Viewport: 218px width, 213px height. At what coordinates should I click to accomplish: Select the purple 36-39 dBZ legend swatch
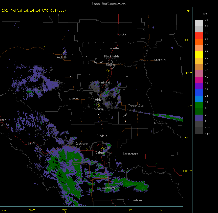tap(199, 86)
